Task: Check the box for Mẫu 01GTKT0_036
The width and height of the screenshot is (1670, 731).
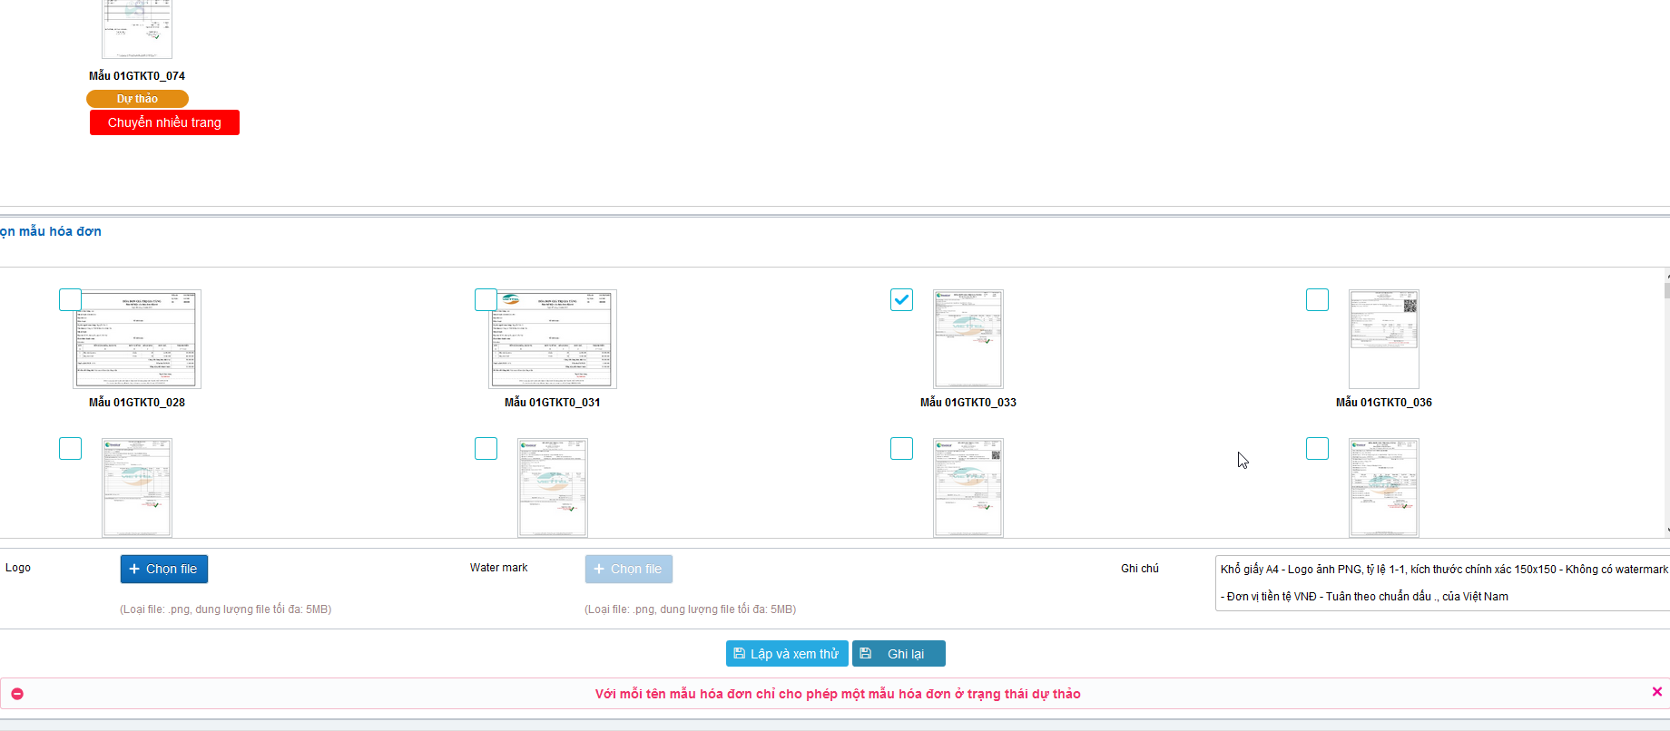Action: pos(1317,300)
